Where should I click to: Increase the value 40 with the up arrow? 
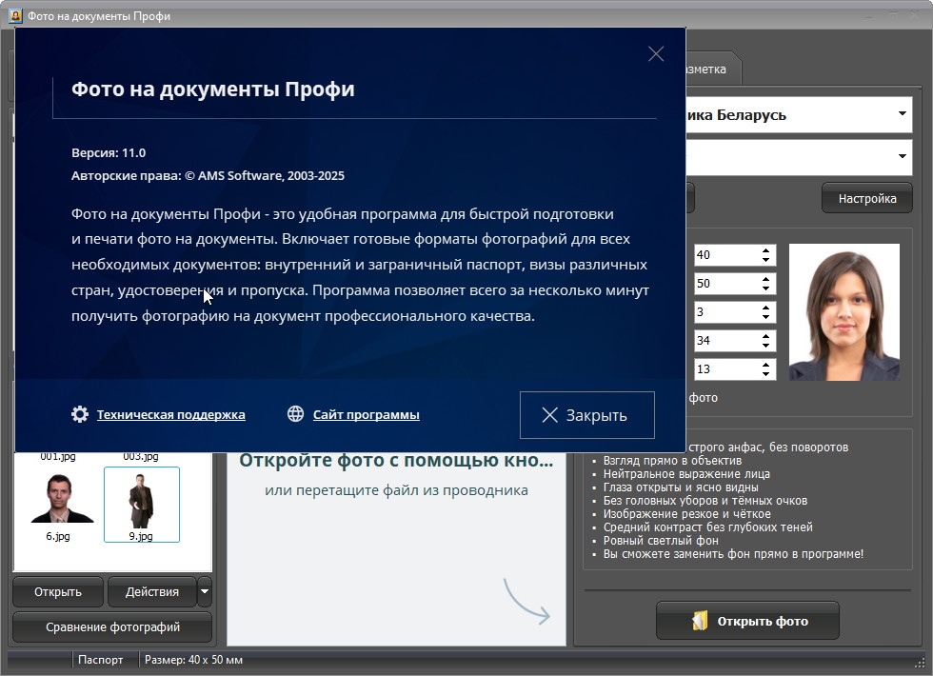click(x=765, y=249)
